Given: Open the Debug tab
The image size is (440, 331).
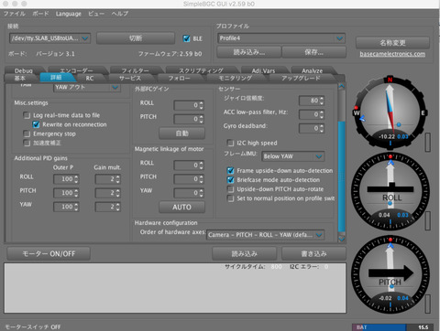Looking at the screenshot, I should [x=24, y=70].
